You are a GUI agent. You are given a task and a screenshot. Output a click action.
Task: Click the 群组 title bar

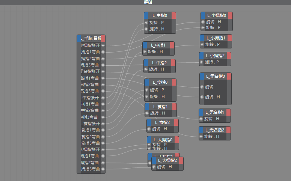click(x=145, y=2)
